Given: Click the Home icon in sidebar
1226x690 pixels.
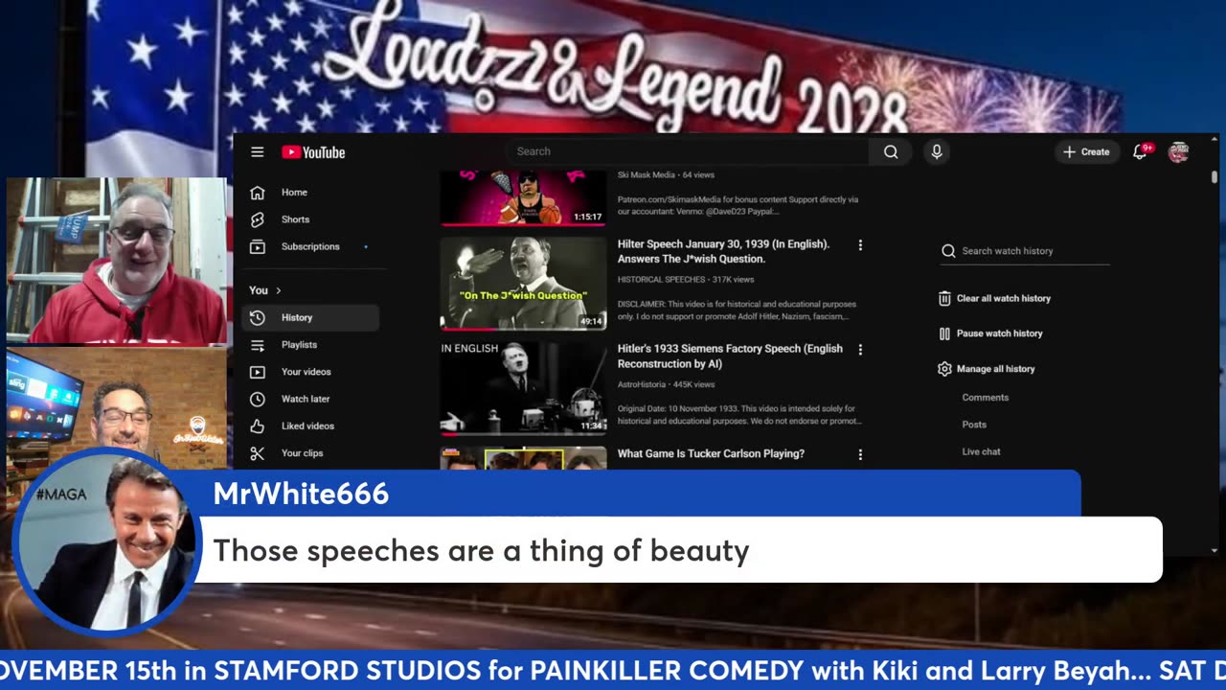Looking at the screenshot, I should point(257,193).
